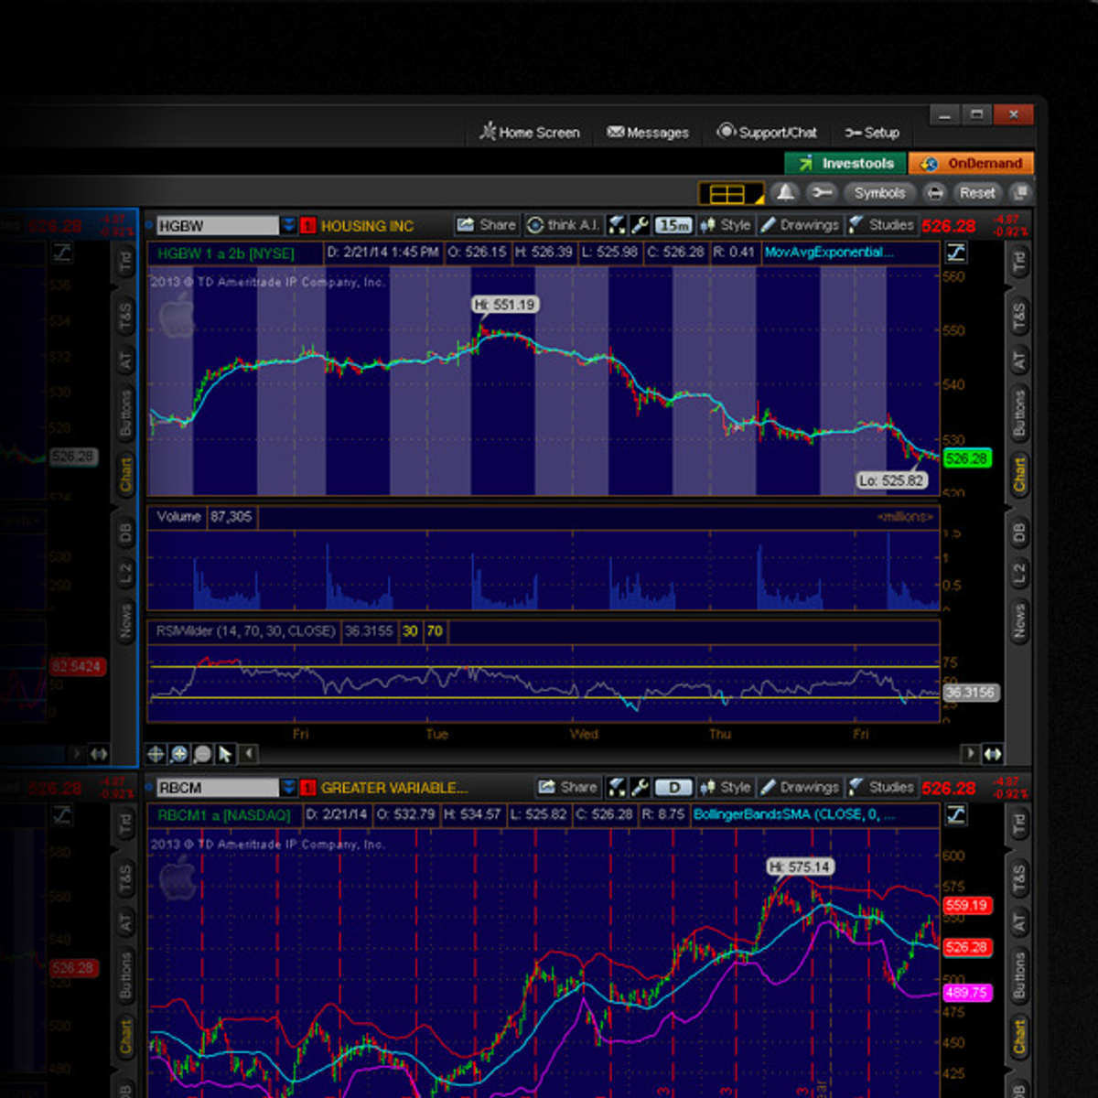This screenshot has width=1098, height=1098.
Task: Click the red alert icon beside HOUSING INC
Action: (308, 226)
